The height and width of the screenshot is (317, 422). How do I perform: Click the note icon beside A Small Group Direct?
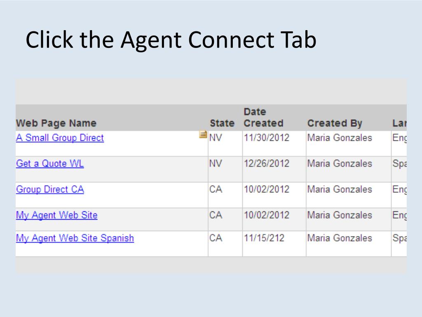click(x=203, y=134)
